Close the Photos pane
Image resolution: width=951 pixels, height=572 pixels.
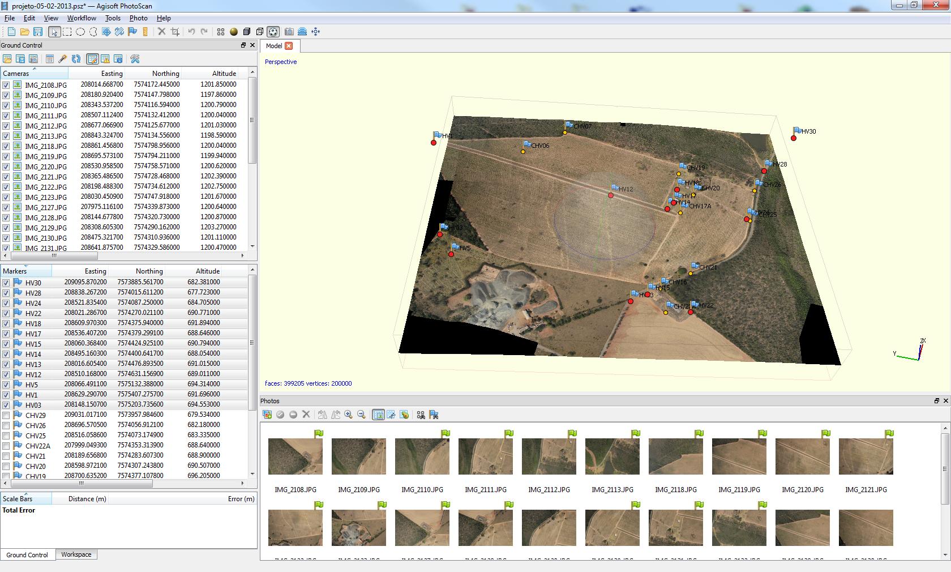coord(946,401)
